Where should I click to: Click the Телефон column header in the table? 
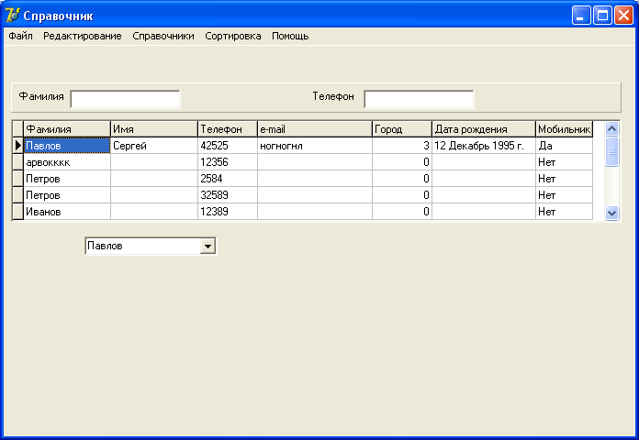(228, 129)
